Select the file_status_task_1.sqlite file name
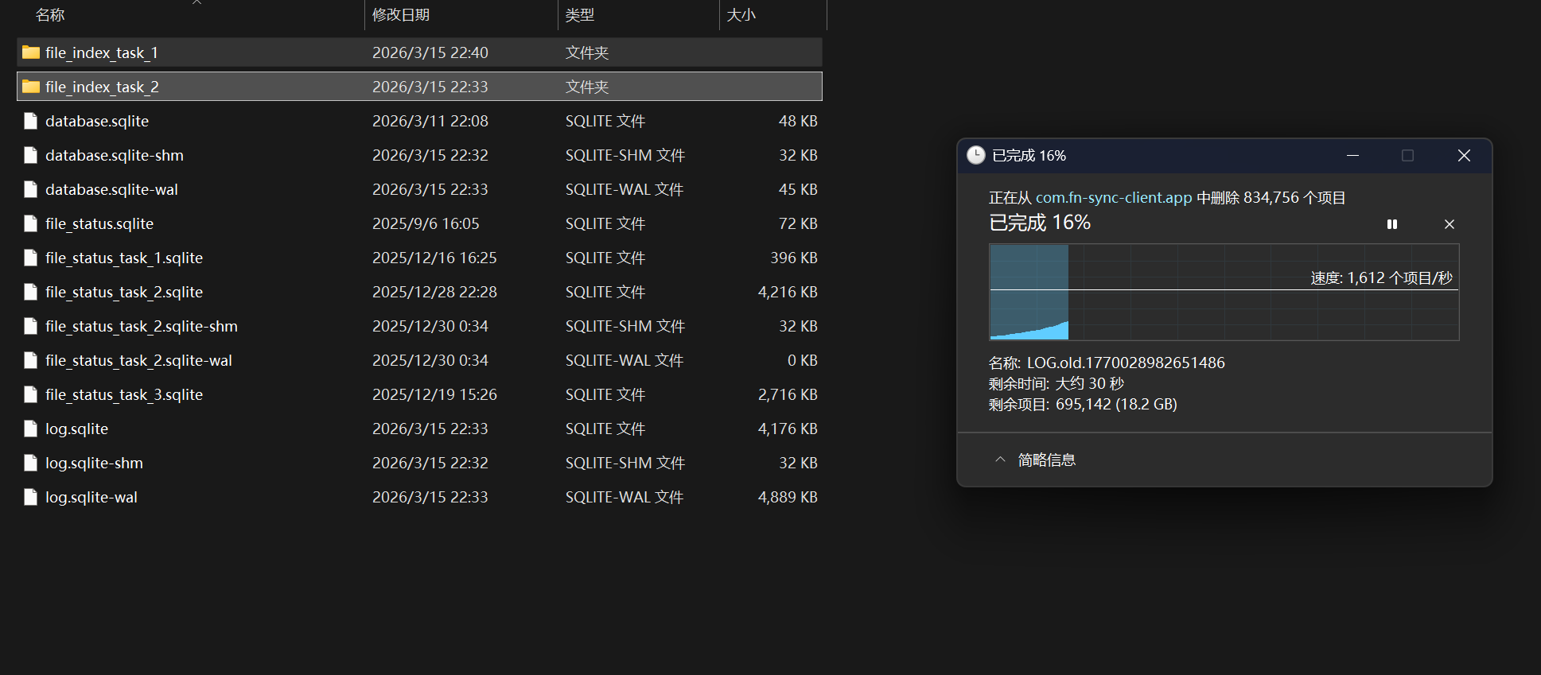 (x=124, y=258)
